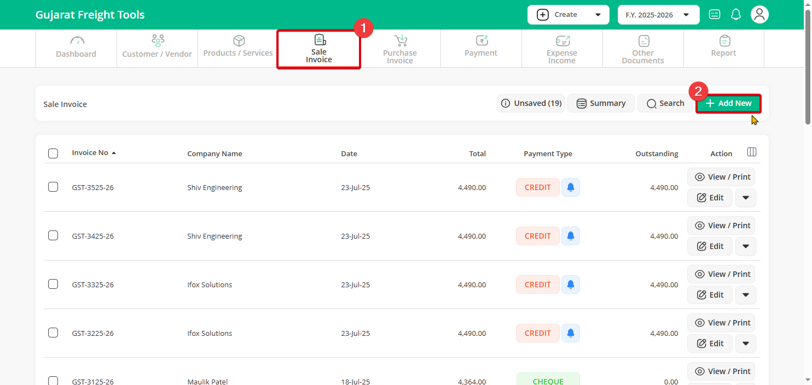Click View / Print for GST-3525-26
The width and height of the screenshot is (812, 385).
[721, 177]
